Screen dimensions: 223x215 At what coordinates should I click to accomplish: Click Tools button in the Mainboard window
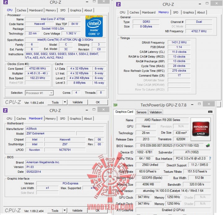click(x=55, y=210)
